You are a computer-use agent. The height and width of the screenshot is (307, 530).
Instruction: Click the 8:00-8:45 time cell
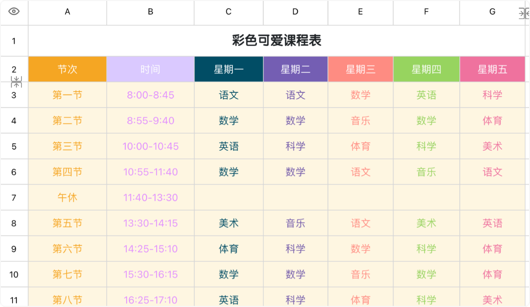coord(150,95)
